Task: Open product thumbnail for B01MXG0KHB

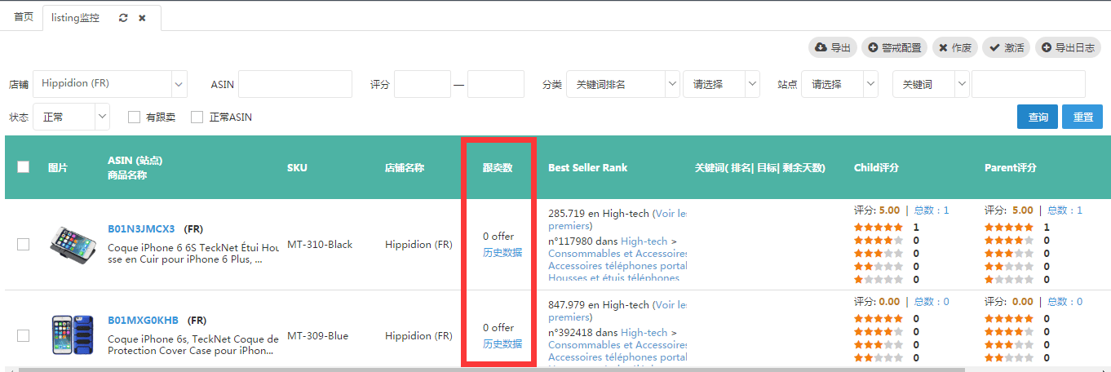Action: pyautogui.click(x=73, y=335)
